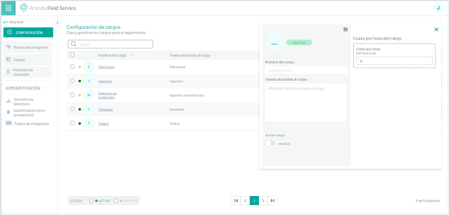449x215 pixels.
Task: Go to first page of records
Action: coord(236,201)
